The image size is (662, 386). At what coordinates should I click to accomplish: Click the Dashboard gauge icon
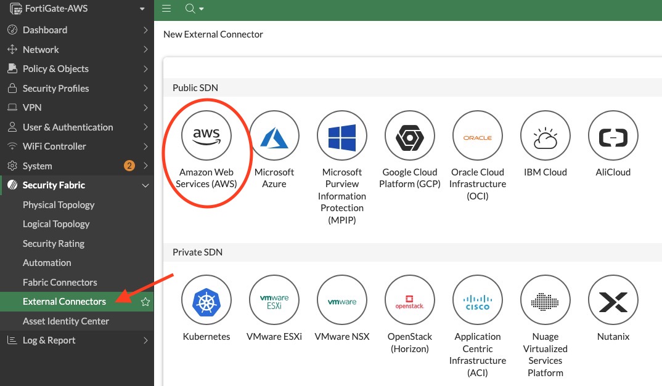(x=12, y=30)
